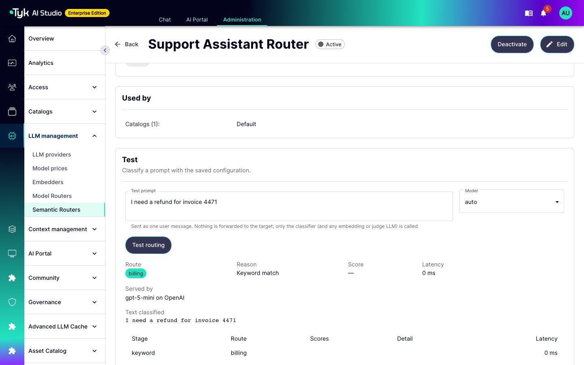Image resolution: width=584 pixels, height=365 pixels.
Task: Expand the Catalogs menu section
Action: [94, 112]
